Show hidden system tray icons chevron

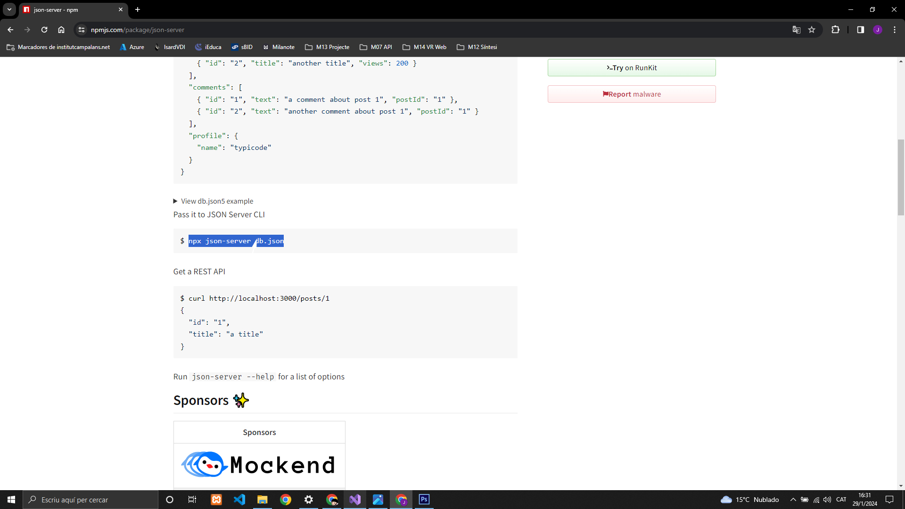coord(793,500)
